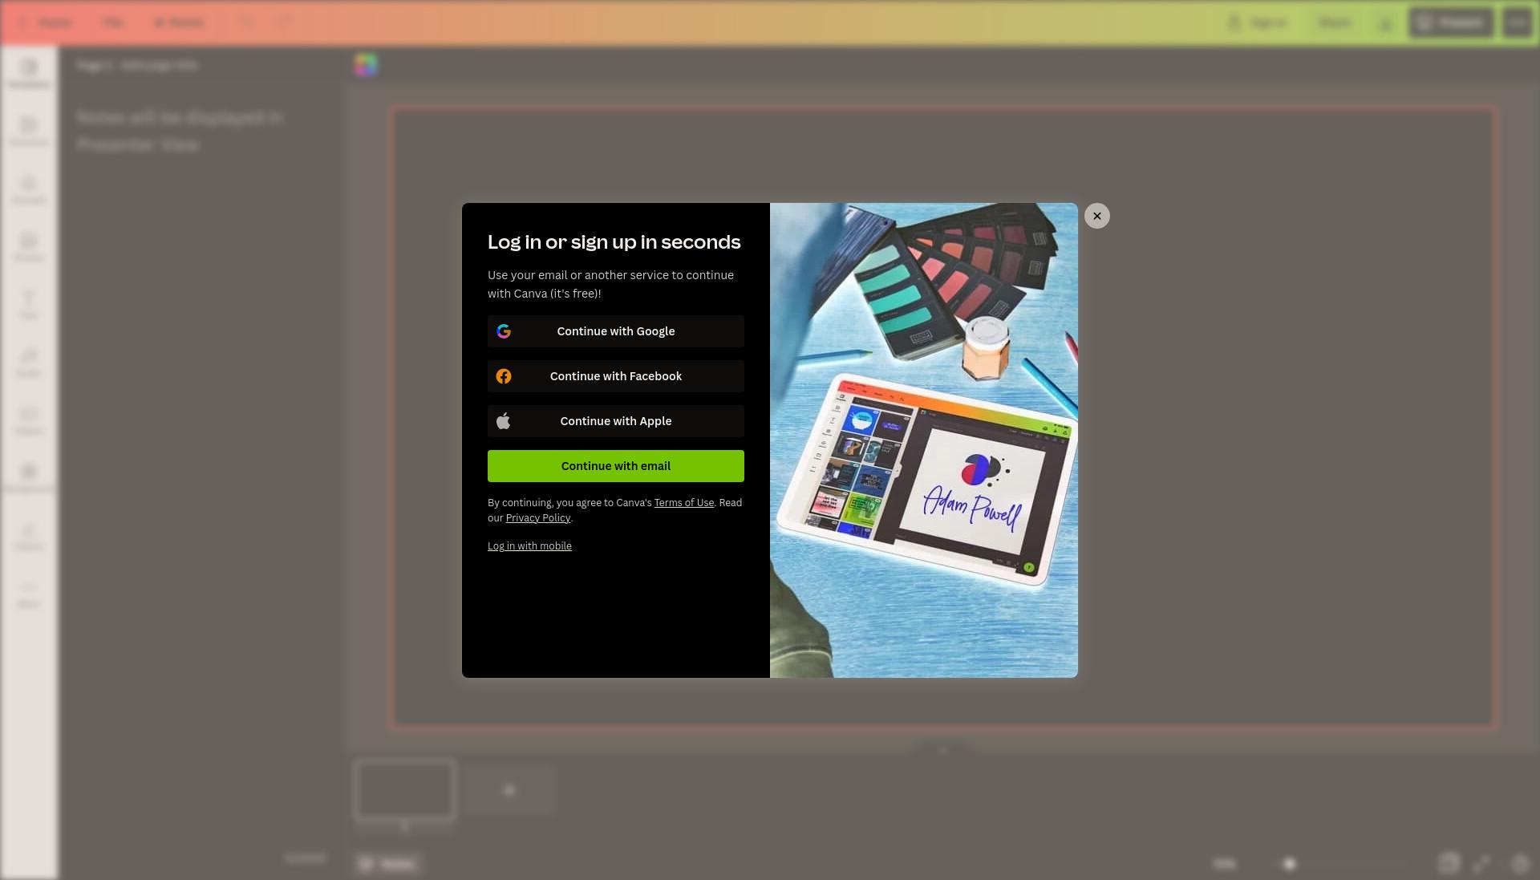
Task: Click the 'Log in or sign up in seconds' heading
Action: [x=614, y=242]
